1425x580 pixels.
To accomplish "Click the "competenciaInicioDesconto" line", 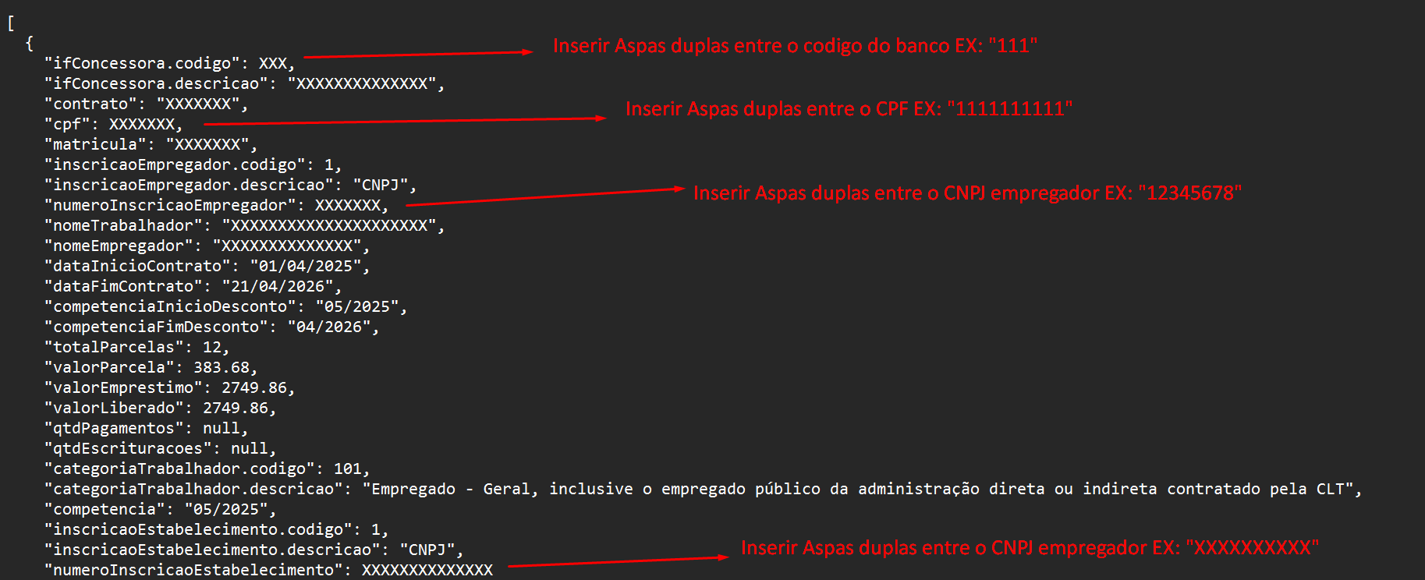I will [225, 306].
